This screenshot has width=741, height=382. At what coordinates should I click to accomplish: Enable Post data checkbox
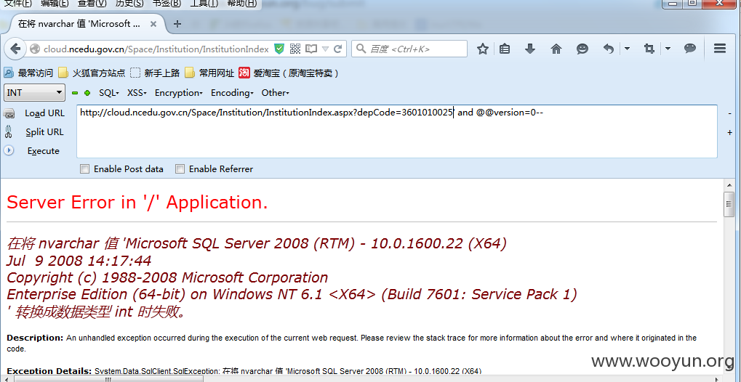tap(84, 169)
